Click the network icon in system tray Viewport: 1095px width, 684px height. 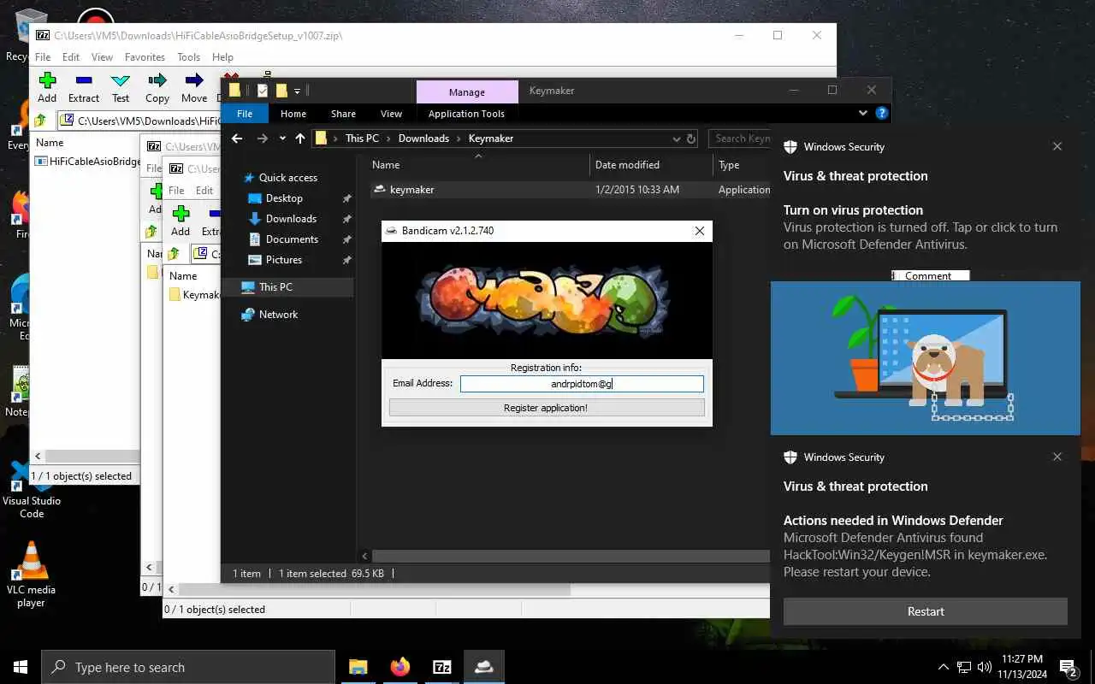[x=964, y=667]
